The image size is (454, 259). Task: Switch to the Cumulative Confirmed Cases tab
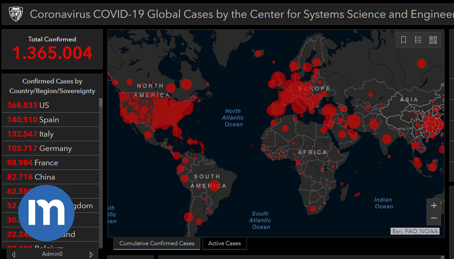click(x=157, y=243)
